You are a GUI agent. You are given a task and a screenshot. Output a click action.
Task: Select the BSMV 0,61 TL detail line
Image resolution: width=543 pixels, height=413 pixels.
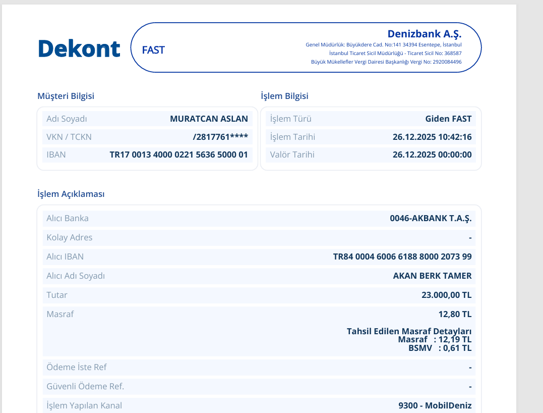[x=440, y=348]
